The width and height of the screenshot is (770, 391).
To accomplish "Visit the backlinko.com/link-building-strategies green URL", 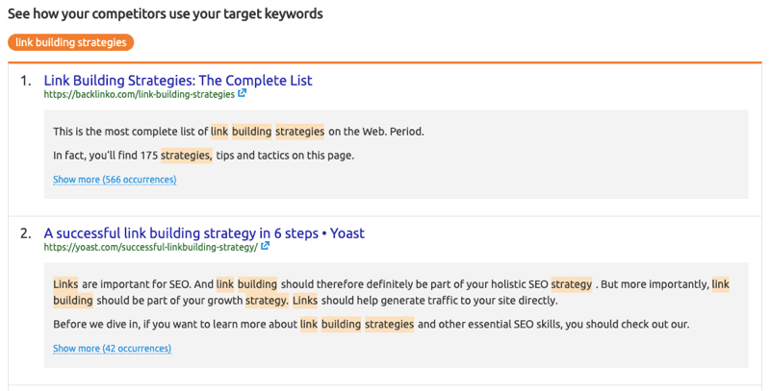I will pyautogui.click(x=139, y=95).
